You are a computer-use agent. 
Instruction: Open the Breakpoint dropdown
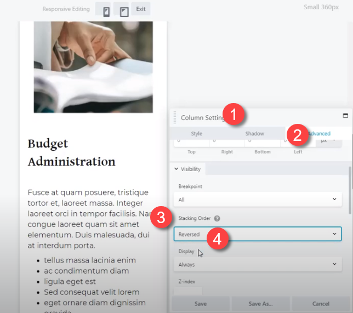pyautogui.click(x=258, y=200)
